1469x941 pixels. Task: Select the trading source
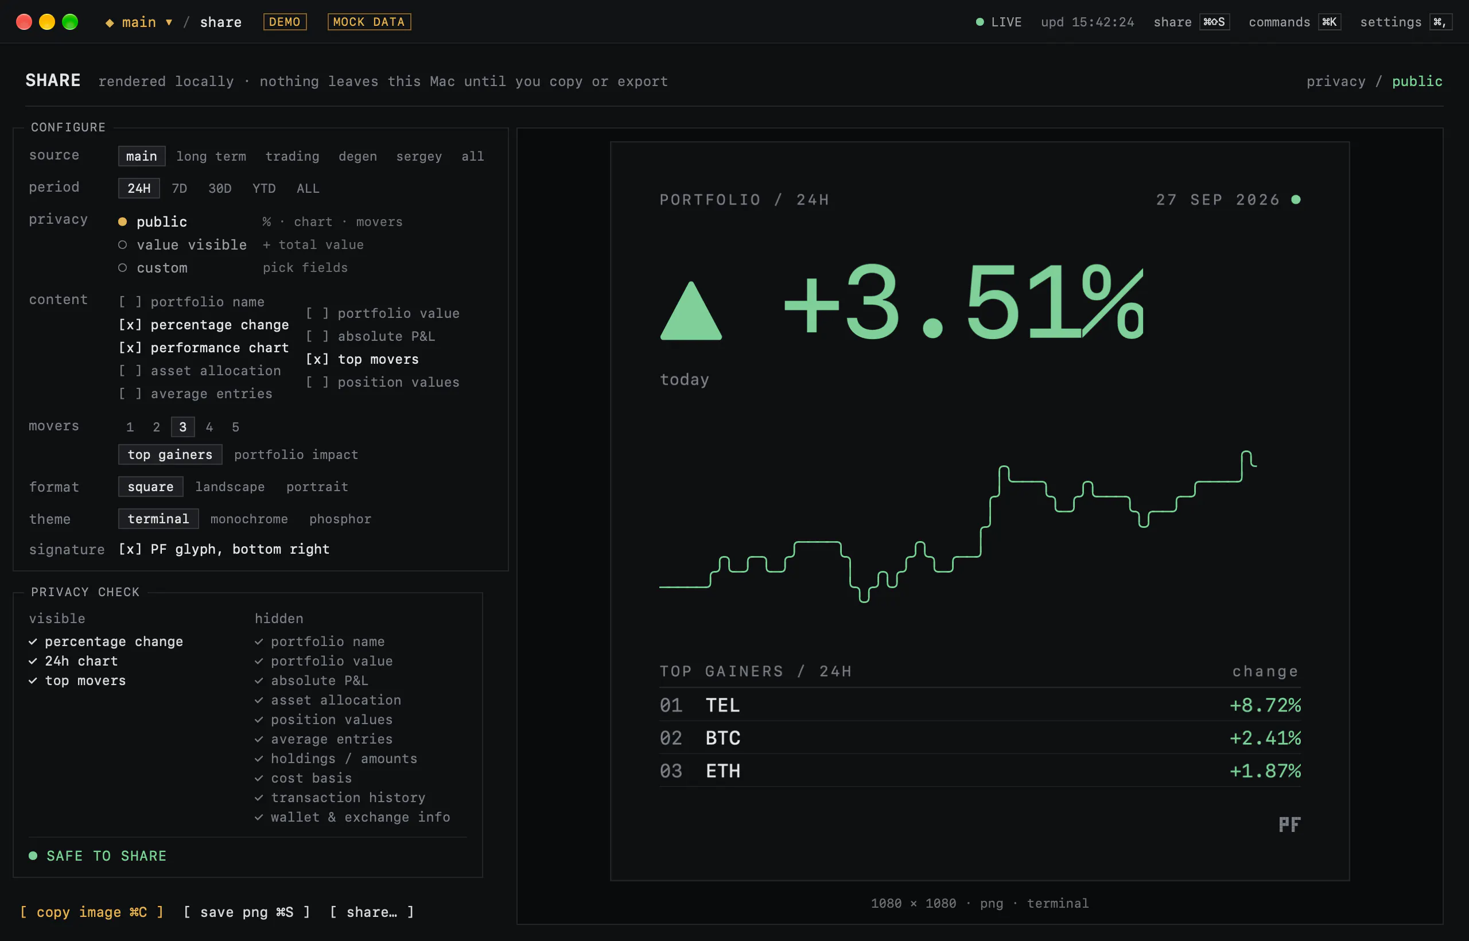(292, 157)
